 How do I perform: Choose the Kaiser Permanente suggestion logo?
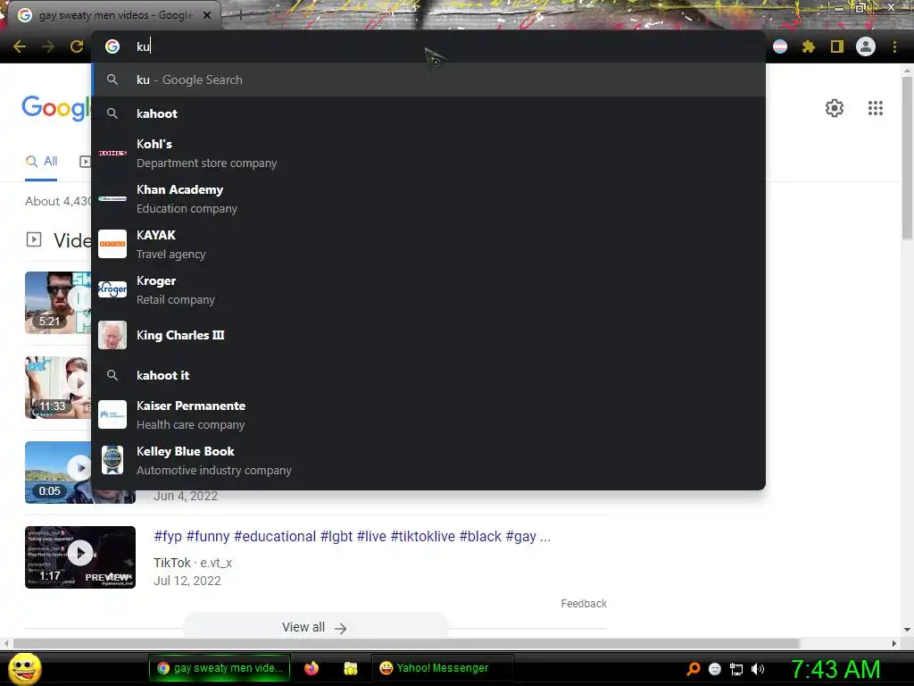112,414
